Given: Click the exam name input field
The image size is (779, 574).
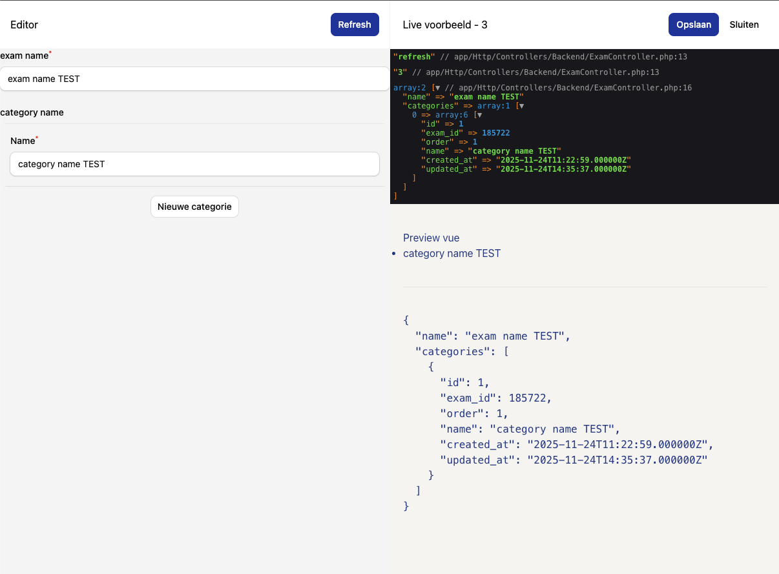Looking at the screenshot, I should coord(194,79).
